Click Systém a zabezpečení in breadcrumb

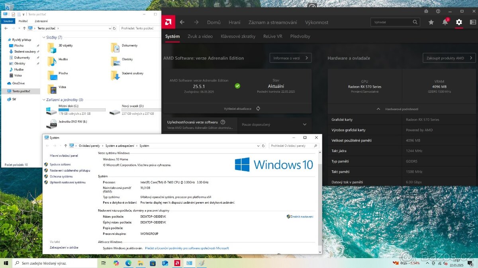[120, 146]
